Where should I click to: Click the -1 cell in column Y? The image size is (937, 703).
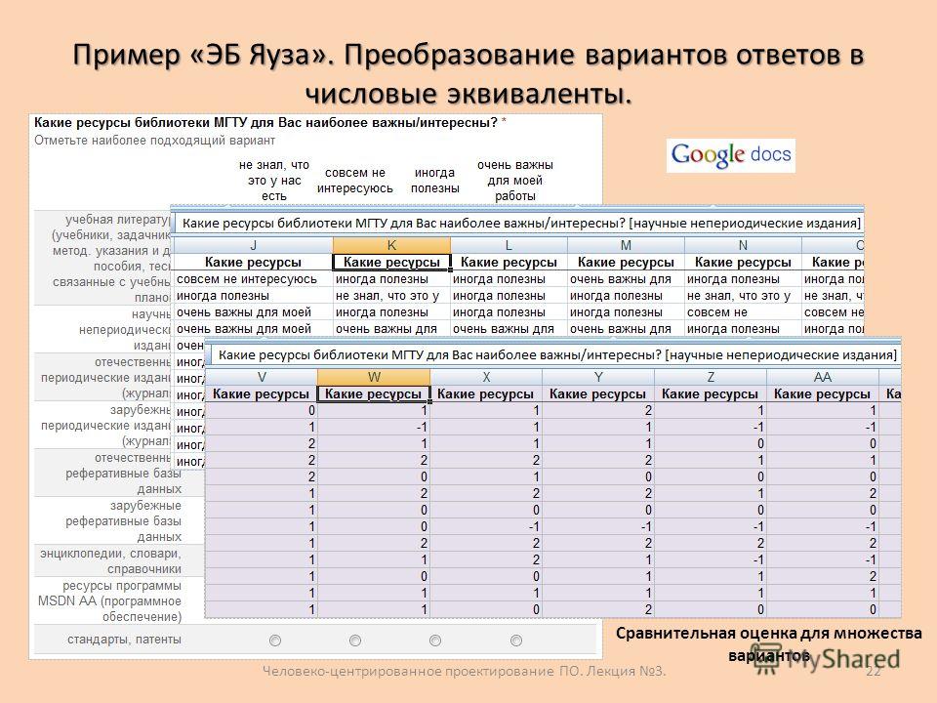(598, 526)
